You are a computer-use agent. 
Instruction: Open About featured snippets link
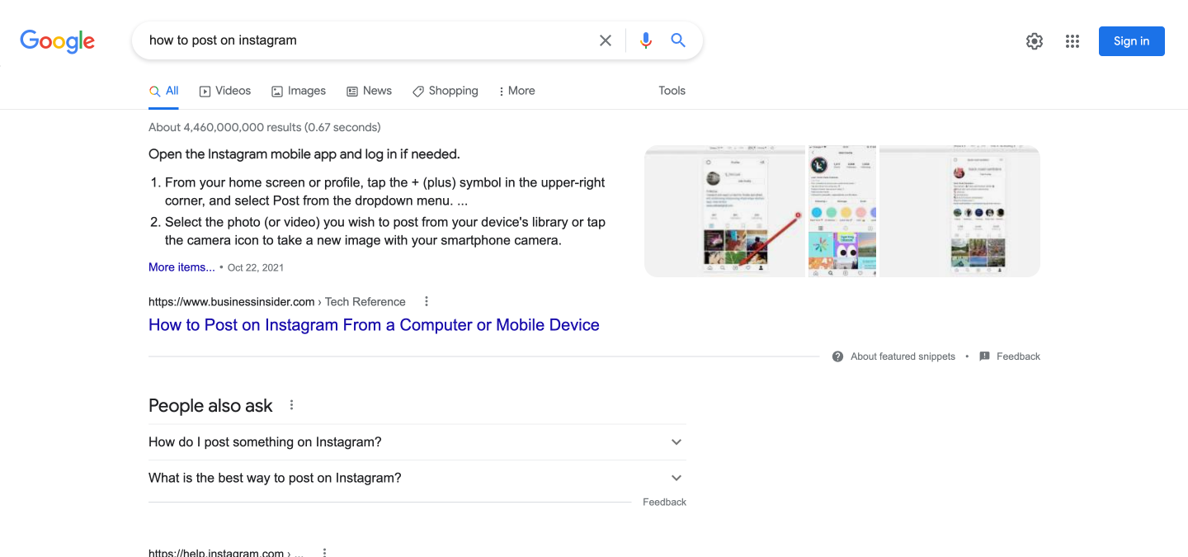(x=903, y=356)
